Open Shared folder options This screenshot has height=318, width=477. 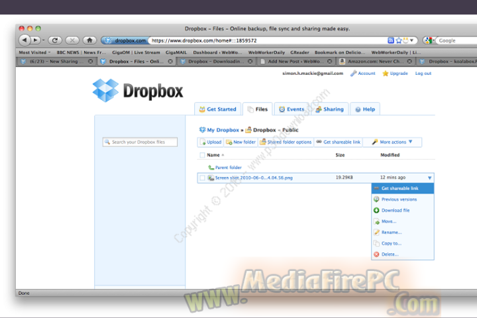point(286,142)
